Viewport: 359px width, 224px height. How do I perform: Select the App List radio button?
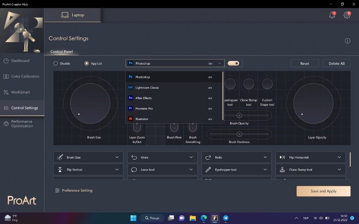tap(87, 63)
